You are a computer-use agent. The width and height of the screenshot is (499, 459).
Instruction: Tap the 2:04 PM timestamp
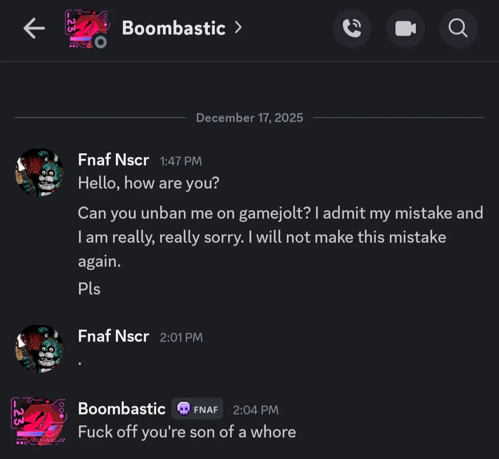coord(256,410)
